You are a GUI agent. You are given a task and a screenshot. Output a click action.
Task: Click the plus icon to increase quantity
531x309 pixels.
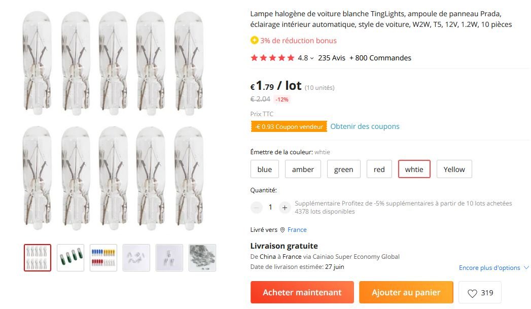click(285, 208)
